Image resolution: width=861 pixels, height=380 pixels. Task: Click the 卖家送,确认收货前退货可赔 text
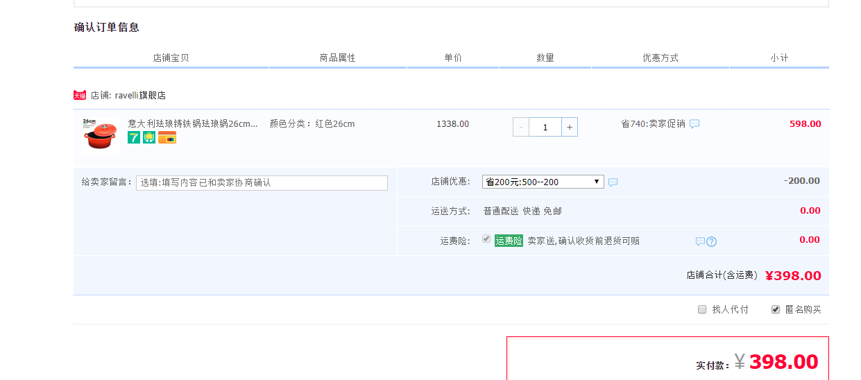pyautogui.click(x=583, y=241)
